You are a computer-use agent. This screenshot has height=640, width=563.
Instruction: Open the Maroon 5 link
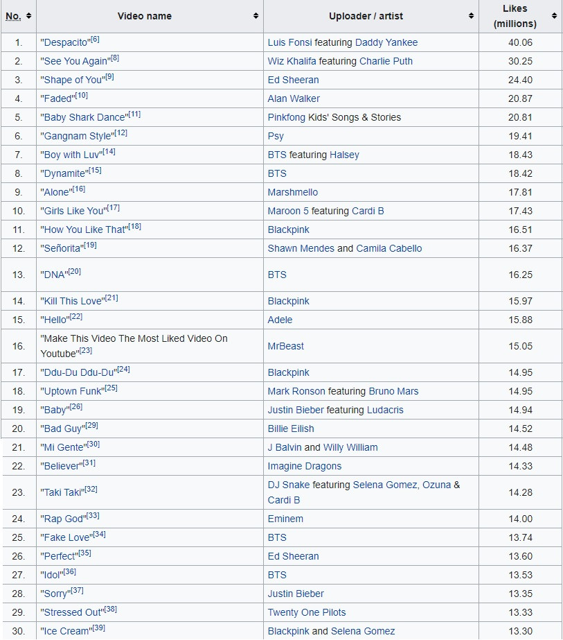(x=288, y=211)
